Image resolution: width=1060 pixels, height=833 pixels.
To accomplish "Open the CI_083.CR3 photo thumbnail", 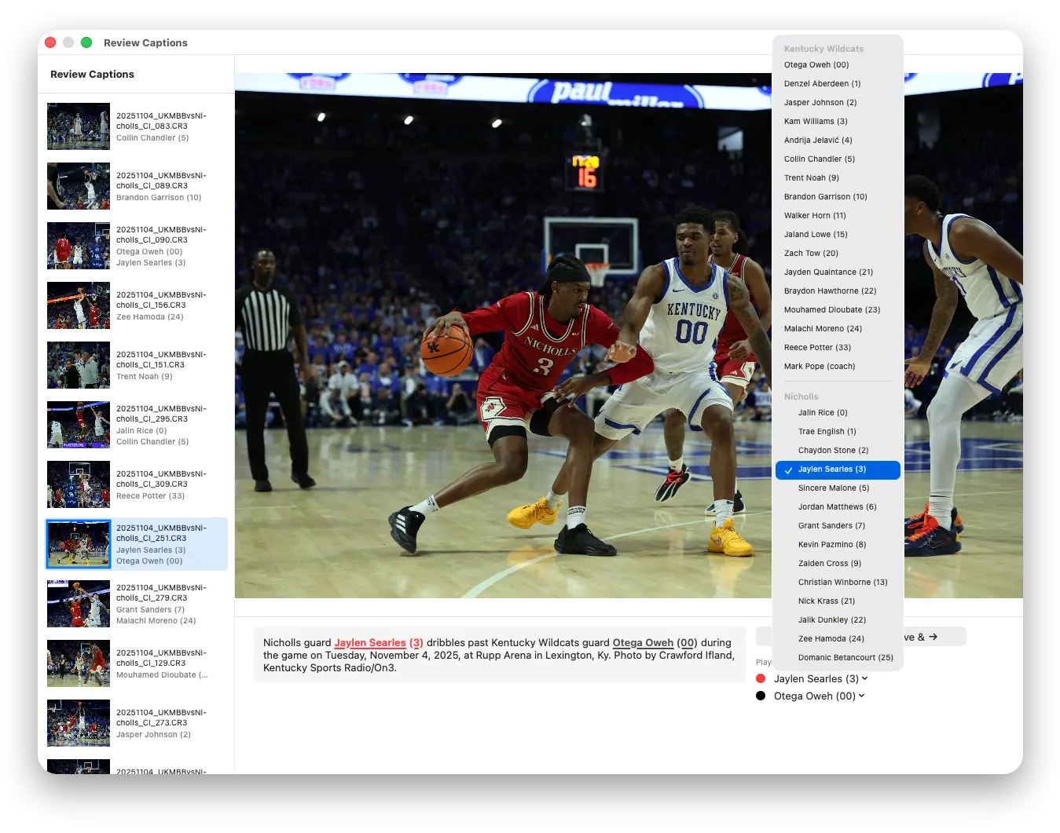I will 79,126.
